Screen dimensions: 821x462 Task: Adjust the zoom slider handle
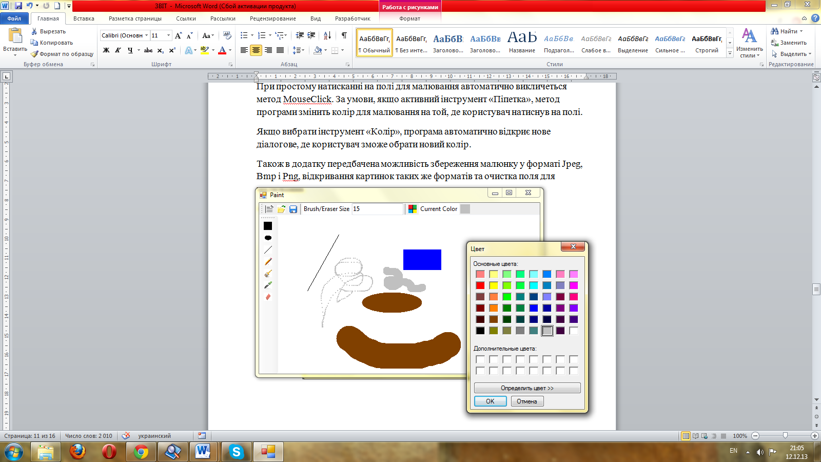(x=785, y=436)
